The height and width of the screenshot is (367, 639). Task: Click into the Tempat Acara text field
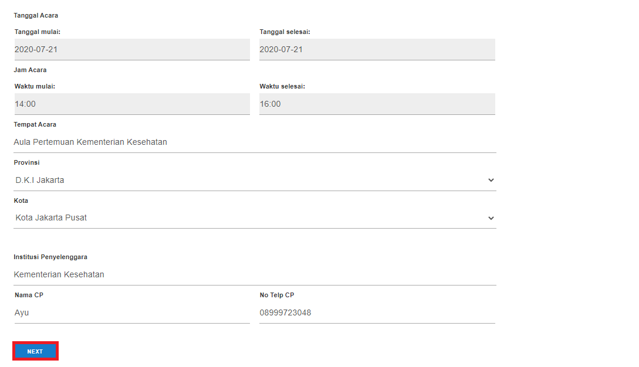(255, 142)
